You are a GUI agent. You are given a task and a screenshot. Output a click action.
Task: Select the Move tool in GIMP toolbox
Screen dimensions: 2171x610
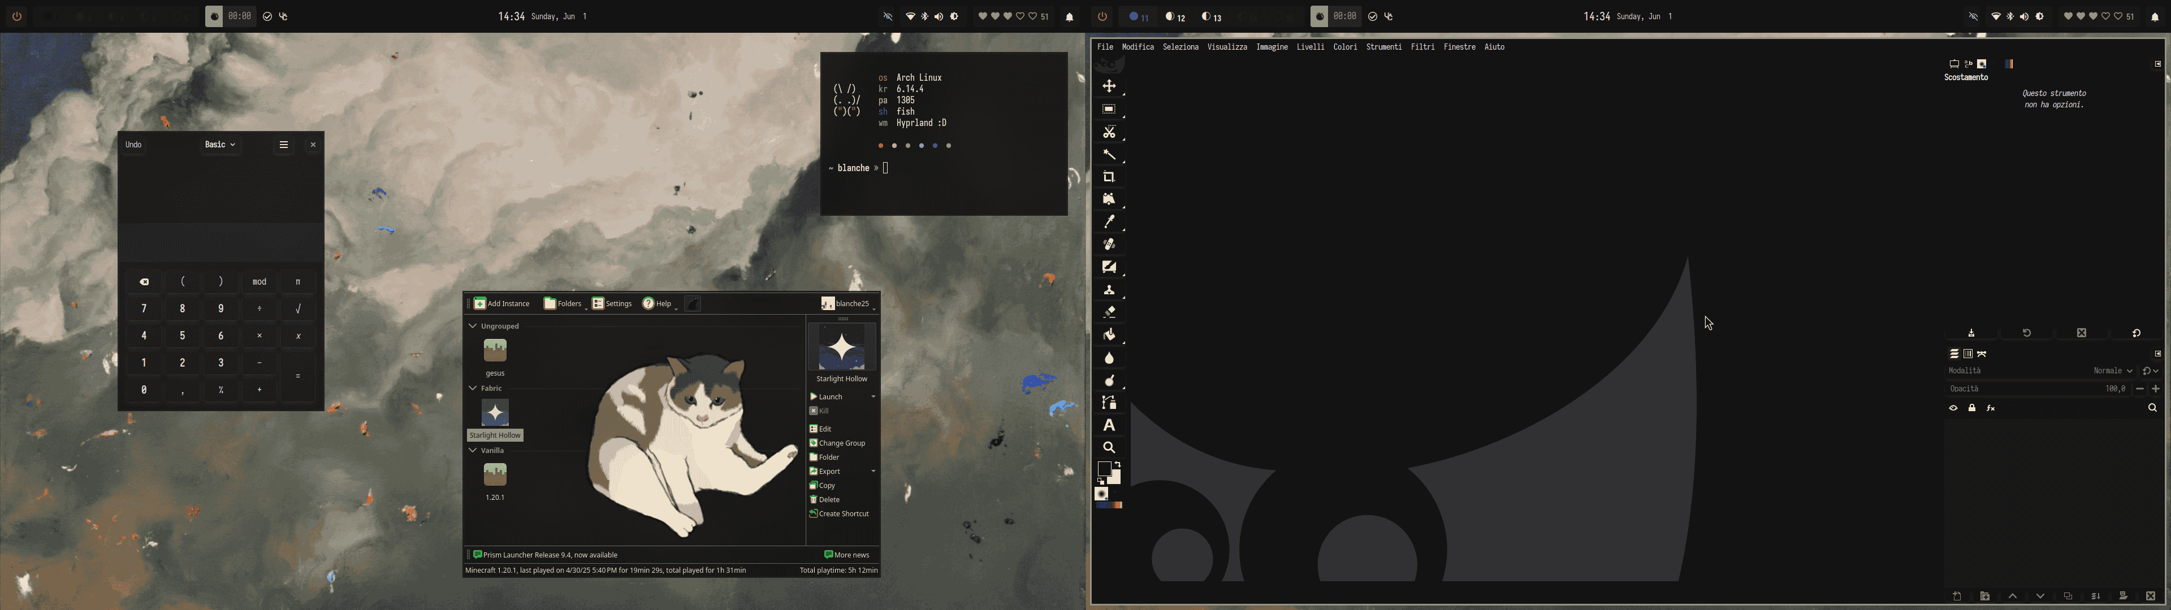[x=1109, y=87]
